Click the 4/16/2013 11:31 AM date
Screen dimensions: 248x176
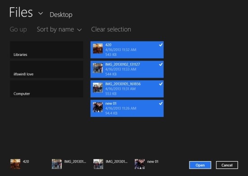120,89
